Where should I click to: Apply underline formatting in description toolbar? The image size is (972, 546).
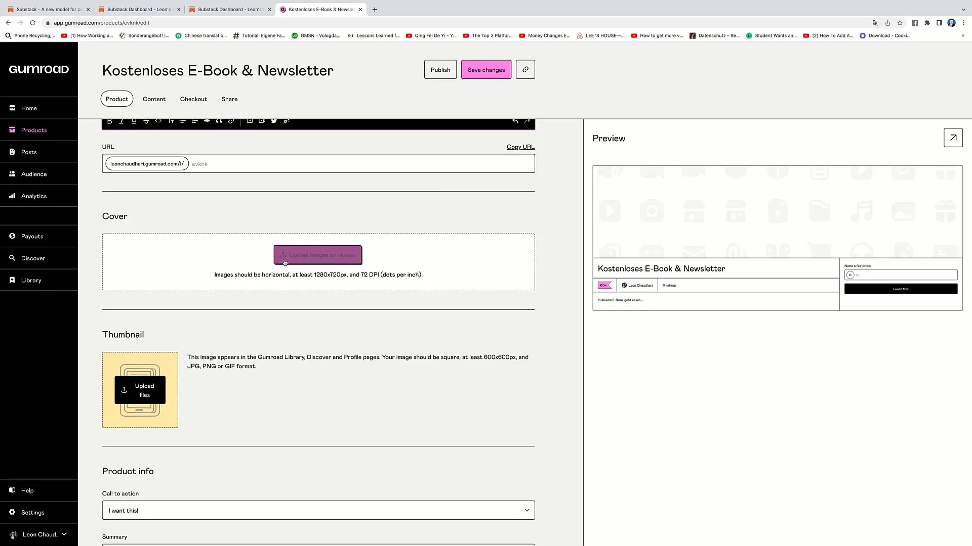pos(134,121)
